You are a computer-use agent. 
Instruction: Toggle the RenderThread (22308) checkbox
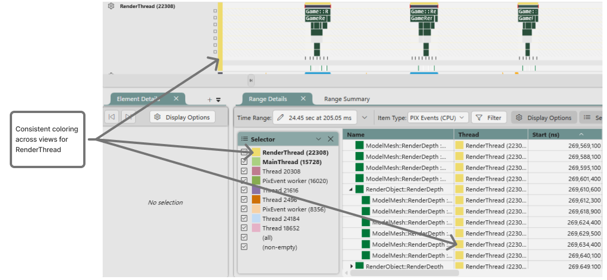click(x=244, y=152)
